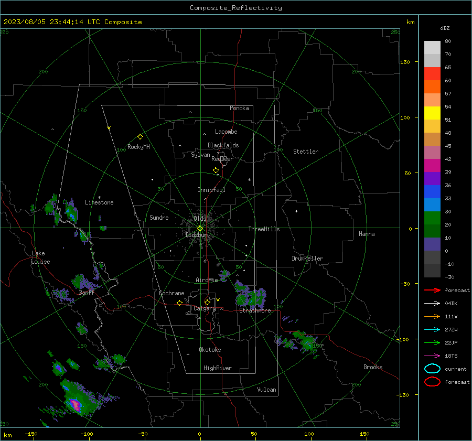Click the asterisk marker above Limestone

tap(99, 198)
